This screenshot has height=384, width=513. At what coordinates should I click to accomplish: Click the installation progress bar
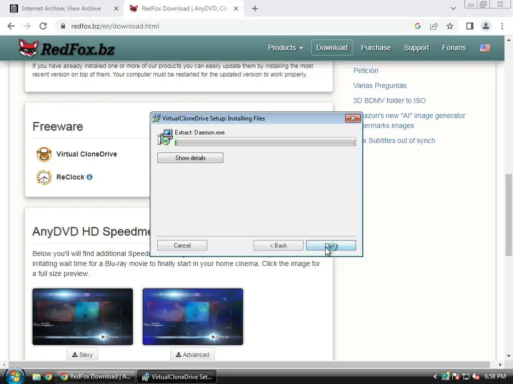click(266, 141)
